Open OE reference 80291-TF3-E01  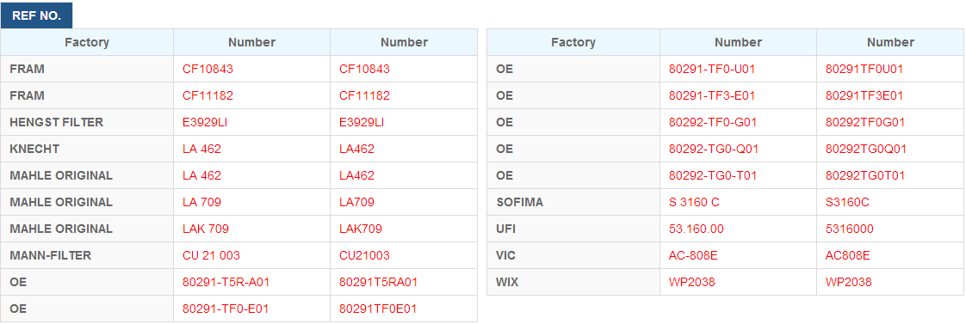712,96
